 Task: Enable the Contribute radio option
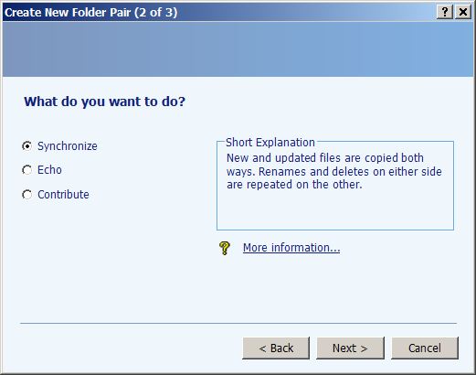[x=27, y=195]
